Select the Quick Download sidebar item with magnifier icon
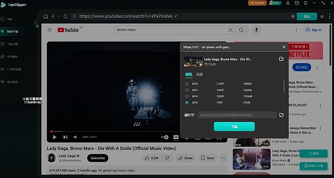The width and height of the screenshot is (334, 178). [x=10, y=31]
